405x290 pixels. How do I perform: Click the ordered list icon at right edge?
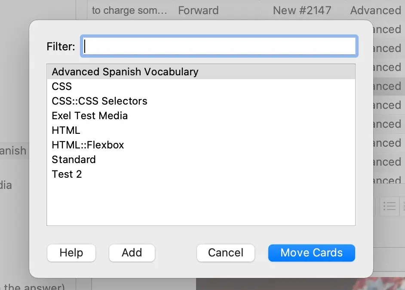click(x=403, y=206)
